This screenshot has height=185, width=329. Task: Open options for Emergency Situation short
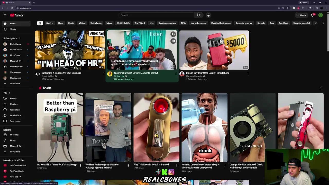pyautogui.click(x=129, y=165)
